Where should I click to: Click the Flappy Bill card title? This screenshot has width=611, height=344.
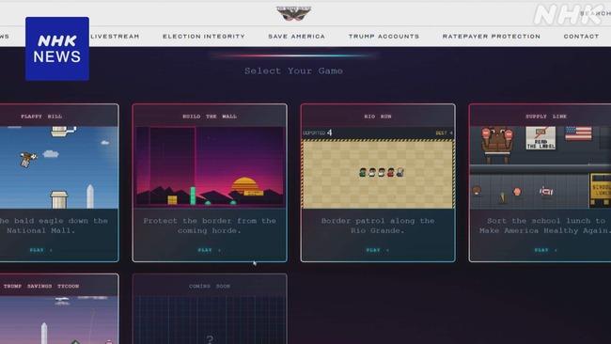[x=41, y=117]
